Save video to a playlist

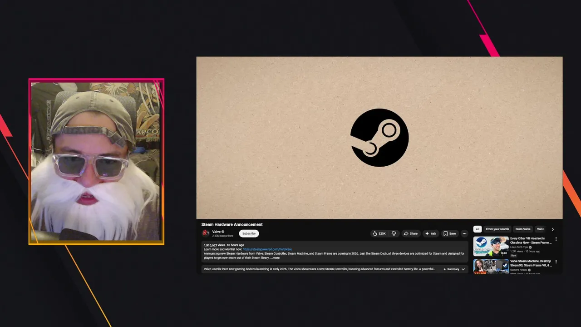coord(449,233)
